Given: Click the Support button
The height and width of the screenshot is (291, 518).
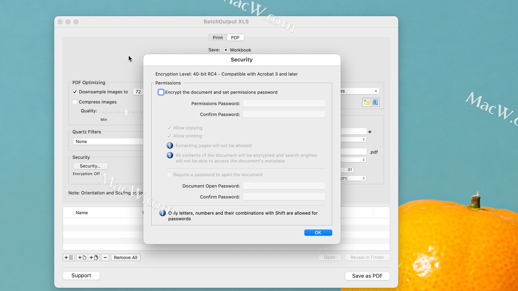Looking at the screenshot, I should click(x=81, y=275).
